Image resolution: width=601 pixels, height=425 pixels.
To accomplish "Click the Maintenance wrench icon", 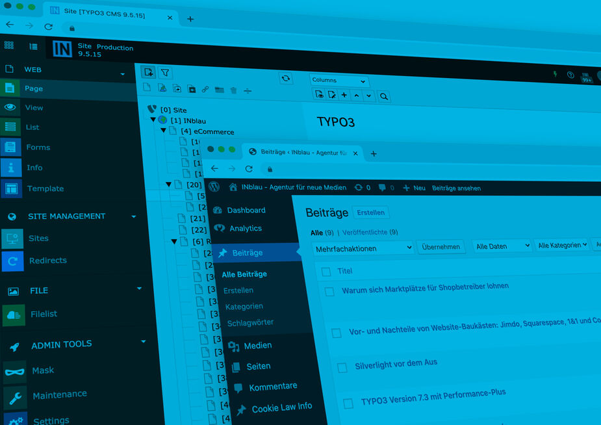I will [x=15, y=398].
